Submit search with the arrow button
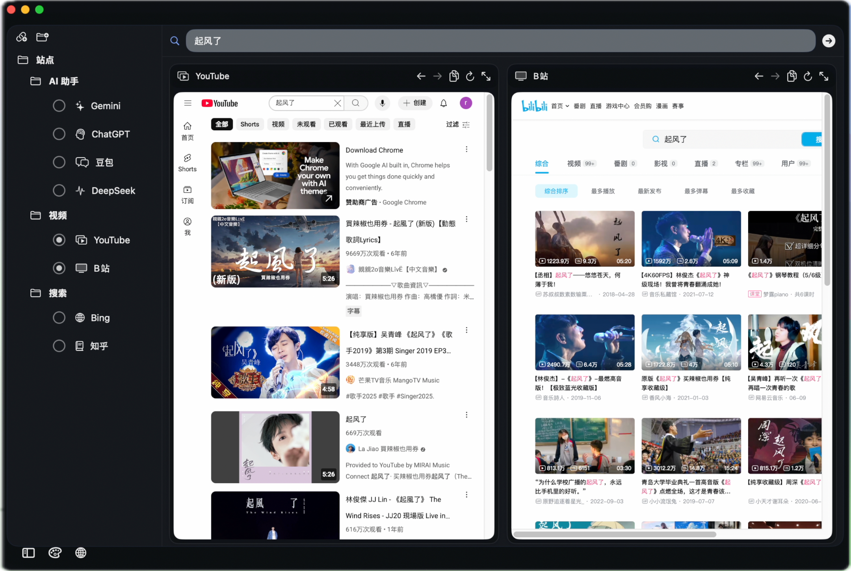The image size is (851, 571). coord(829,41)
